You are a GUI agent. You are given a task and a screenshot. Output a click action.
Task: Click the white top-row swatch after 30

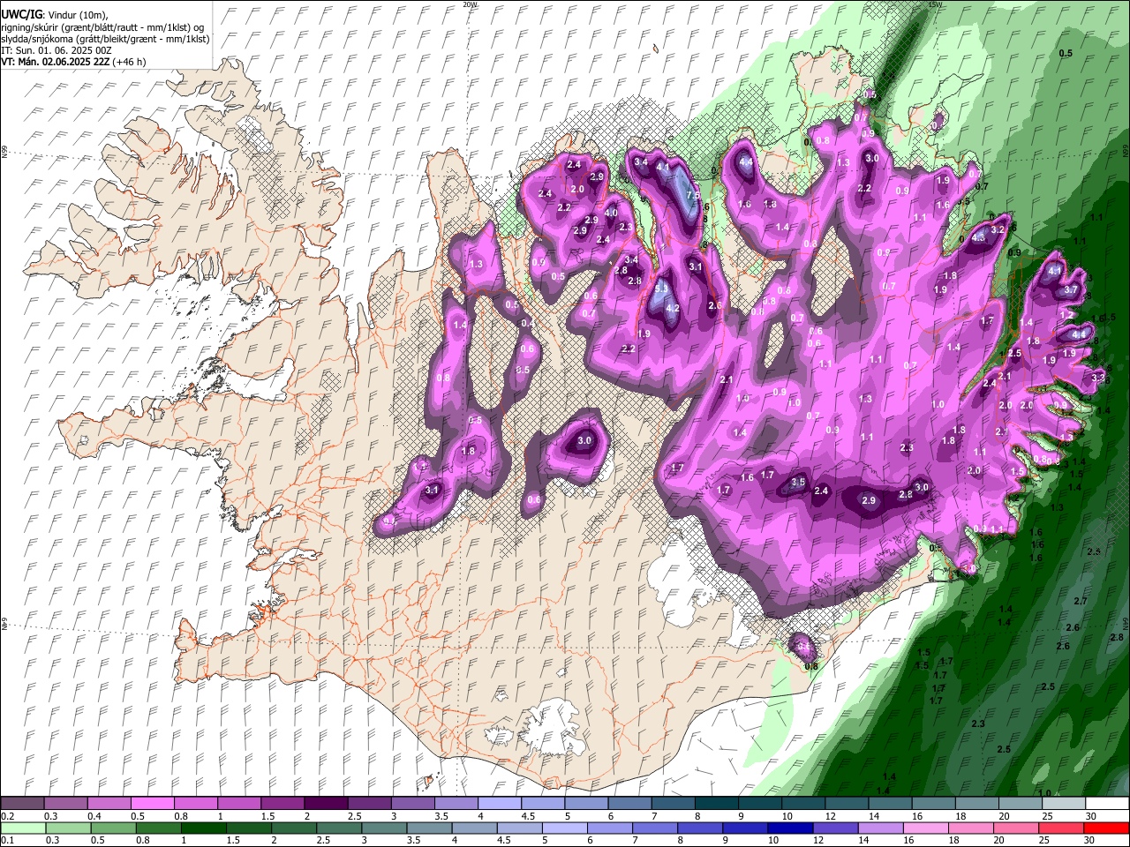(x=1108, y=804)
